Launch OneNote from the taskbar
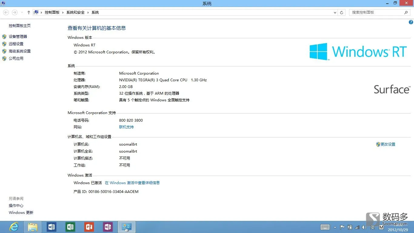Image resolution: width=414 pixels, height=233 pixels. point(108,227)
